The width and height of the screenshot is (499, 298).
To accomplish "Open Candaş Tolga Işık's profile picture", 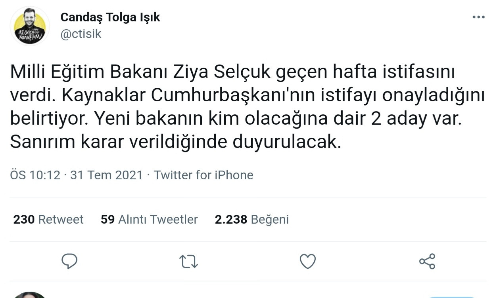I will click(30, 25).
